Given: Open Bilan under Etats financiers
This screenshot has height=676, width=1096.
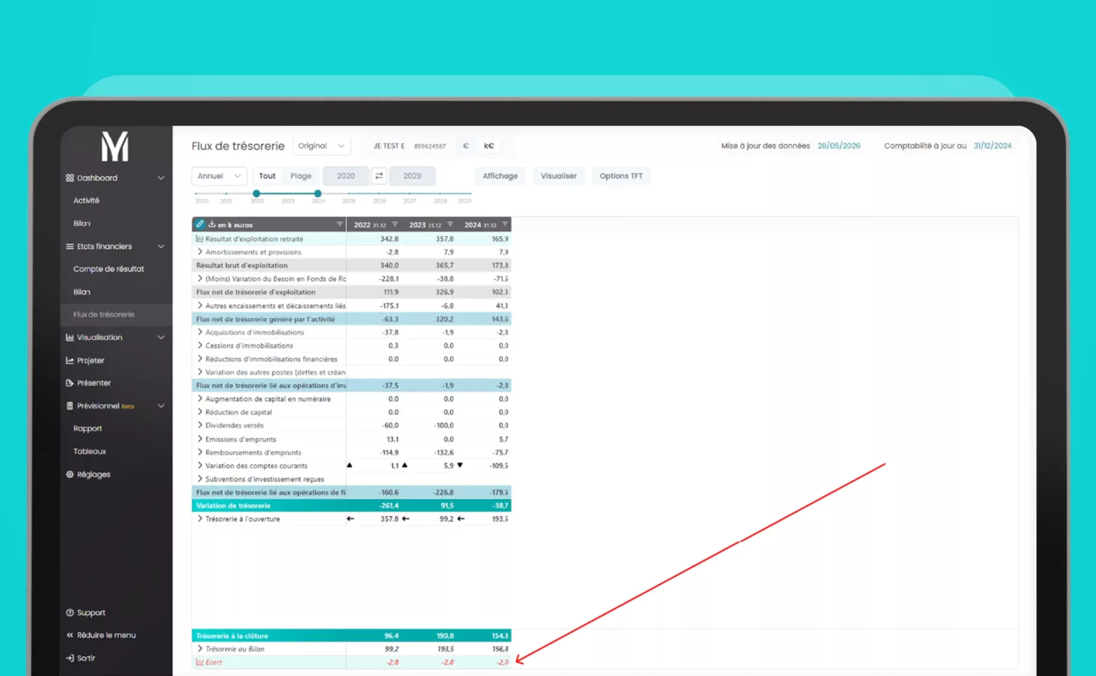Looking at the screenshot, I should click(82, 292).
